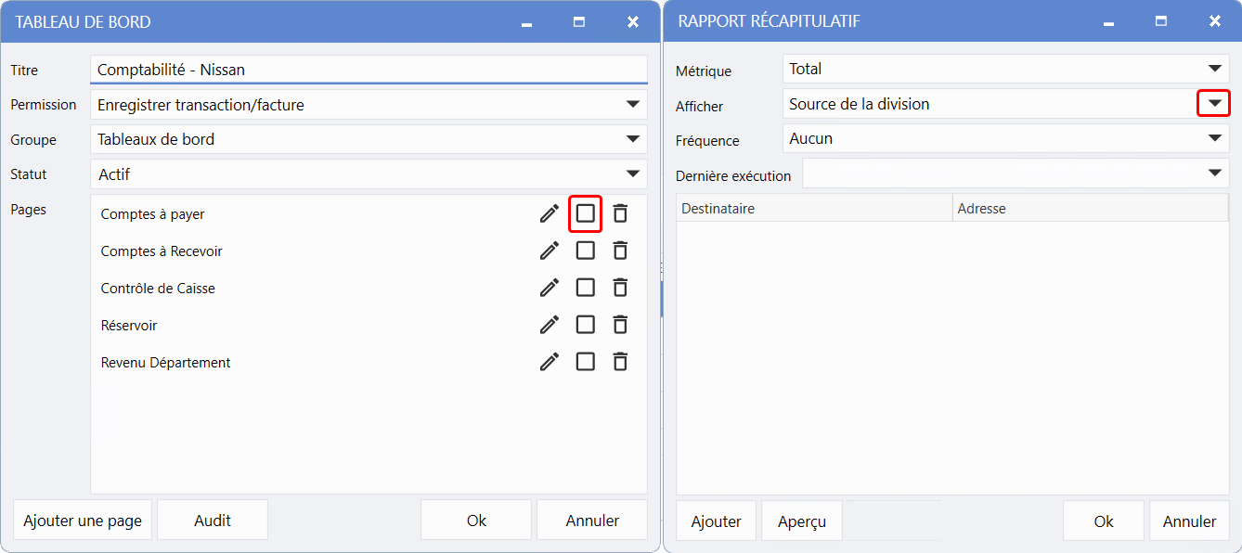The image size is (1242, 553).
Task: Edit the Contrôle de Caisse page
Action: 550,288
